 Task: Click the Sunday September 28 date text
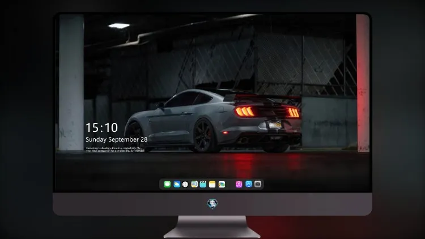(117, 139)
